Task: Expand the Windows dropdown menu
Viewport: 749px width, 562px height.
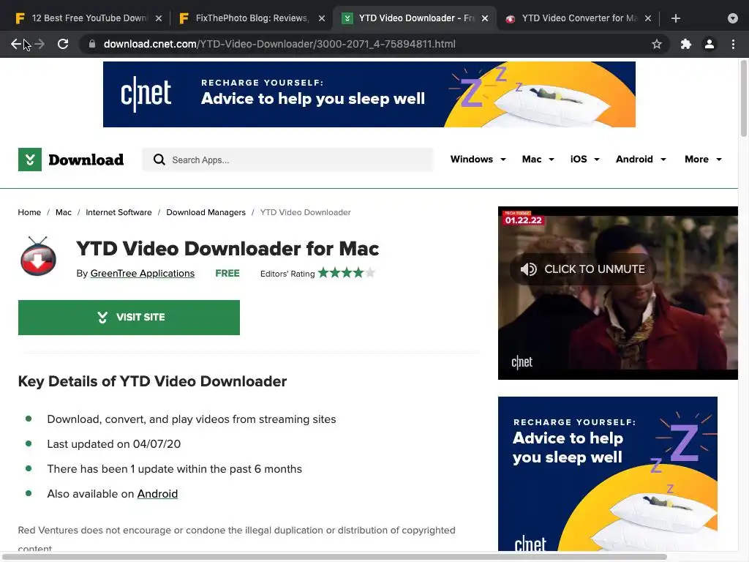Action: point(478,159)
